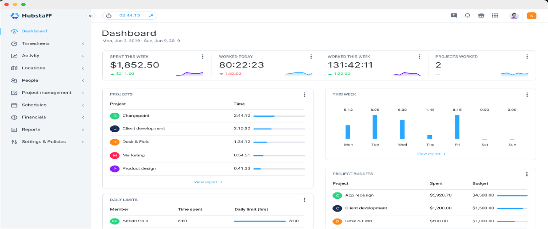The height and width of the screenshot is (229, 548).
Task: Expand the Locations menu chevron
Action: point(83,68)
